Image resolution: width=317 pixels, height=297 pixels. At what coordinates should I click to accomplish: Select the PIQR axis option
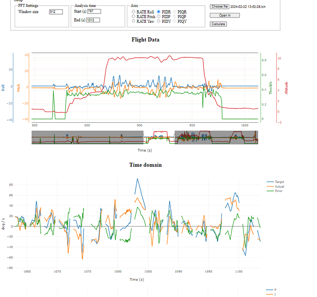174,11
